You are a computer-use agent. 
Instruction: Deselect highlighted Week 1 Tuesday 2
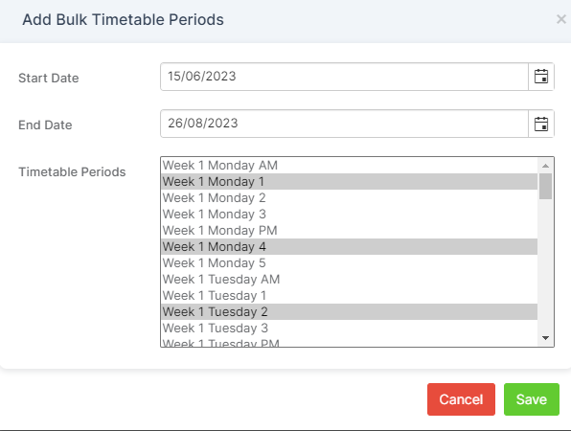pyautogui.click(x=349, y=311)
